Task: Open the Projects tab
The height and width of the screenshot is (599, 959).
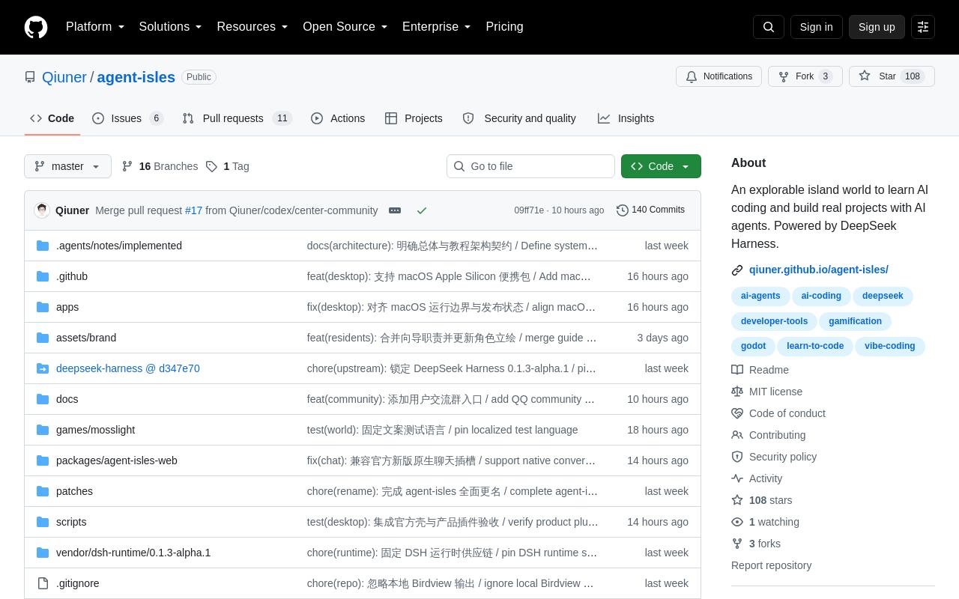Action: pyautogui.click(x=414, y=118)
